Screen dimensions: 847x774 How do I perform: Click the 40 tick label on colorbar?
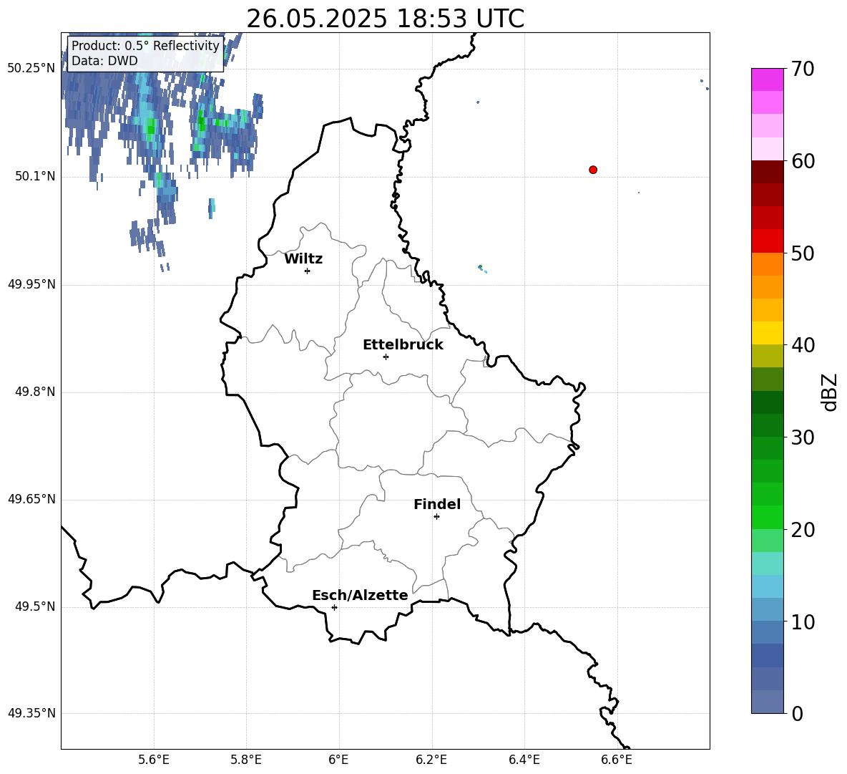803,345
